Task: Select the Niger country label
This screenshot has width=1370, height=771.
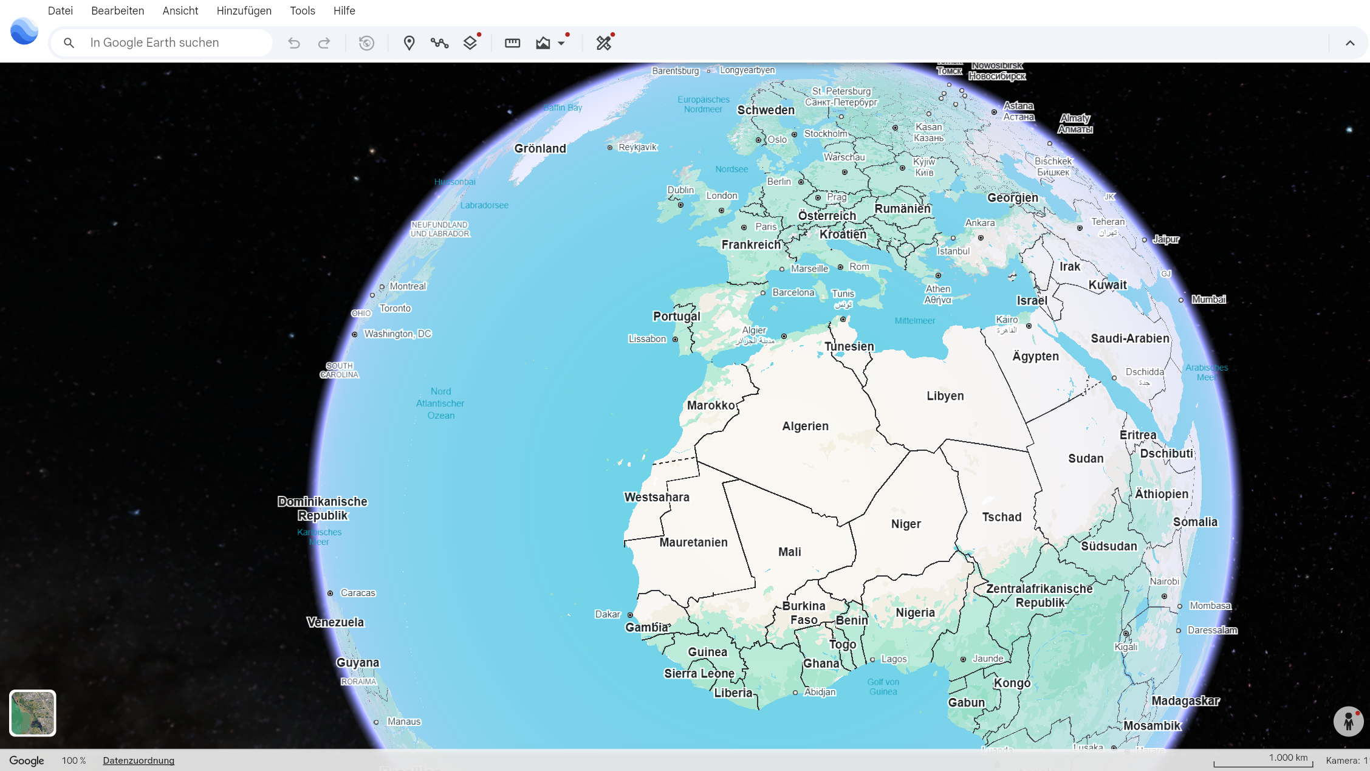Action: click(x=906, y=524)
